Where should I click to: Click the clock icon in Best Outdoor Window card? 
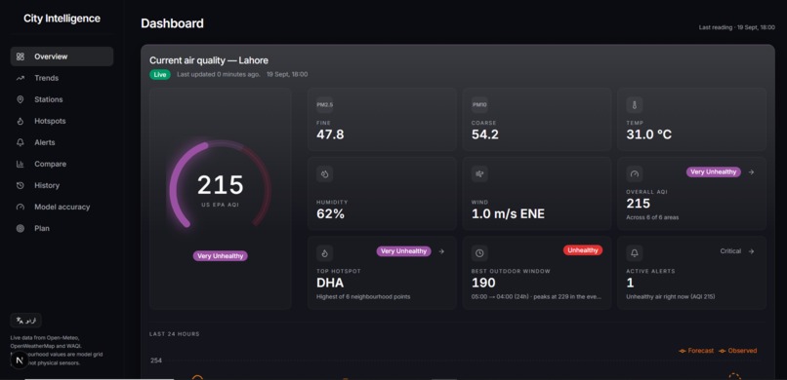tap(479, 253)
